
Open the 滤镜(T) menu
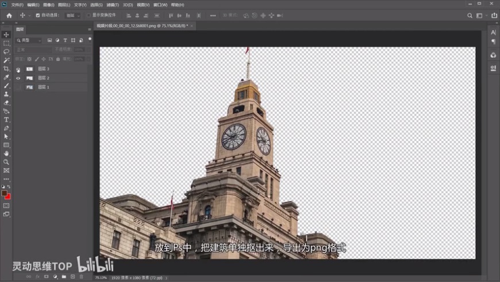tap(111, 5)
